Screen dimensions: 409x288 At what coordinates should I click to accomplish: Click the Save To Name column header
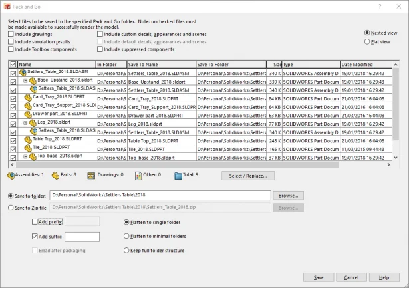(161, 64)
